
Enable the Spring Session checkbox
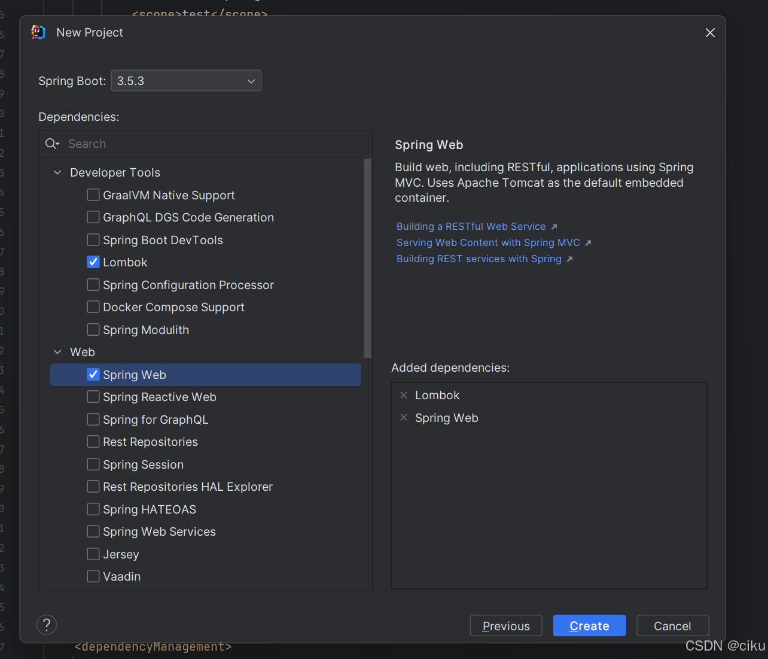(x=93, y=464)
